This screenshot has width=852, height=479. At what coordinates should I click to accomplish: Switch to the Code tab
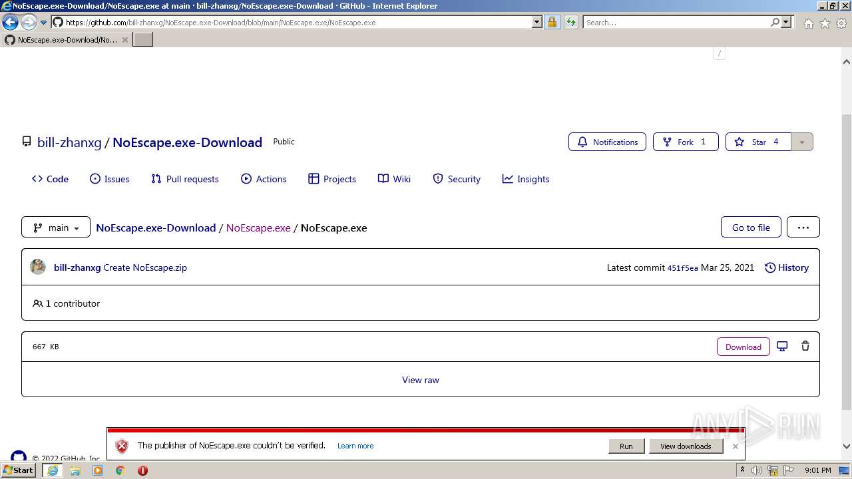click(50, 179)
